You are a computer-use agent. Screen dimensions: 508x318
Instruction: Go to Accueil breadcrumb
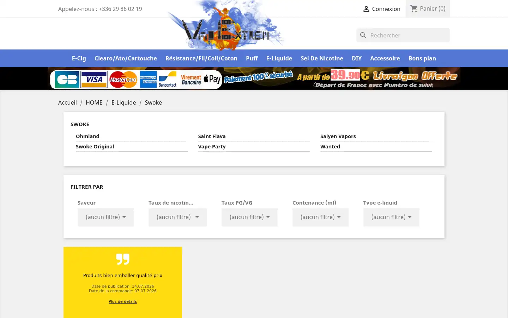(67, 102)
